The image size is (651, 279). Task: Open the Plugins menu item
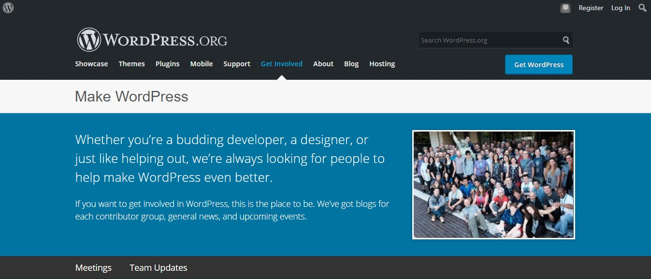point(167,64)
